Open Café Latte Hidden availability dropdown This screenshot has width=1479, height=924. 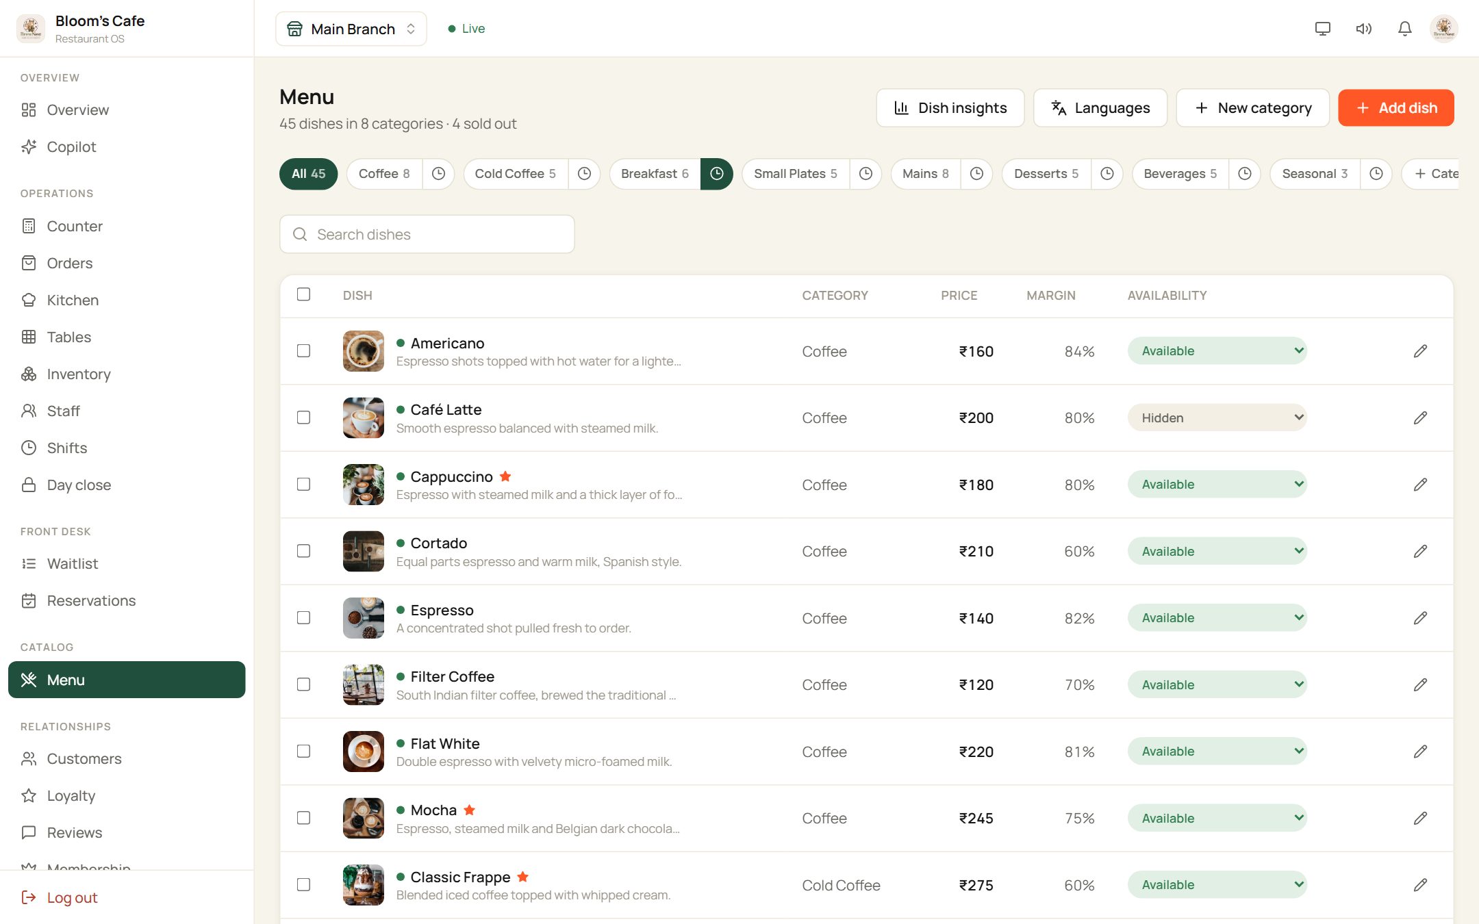coord(1217,418)
